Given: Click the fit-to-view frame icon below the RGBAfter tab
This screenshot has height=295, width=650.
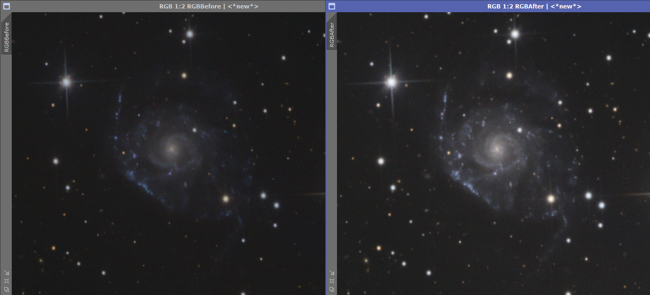Looking at the screenshot, I should pos(332,280).
